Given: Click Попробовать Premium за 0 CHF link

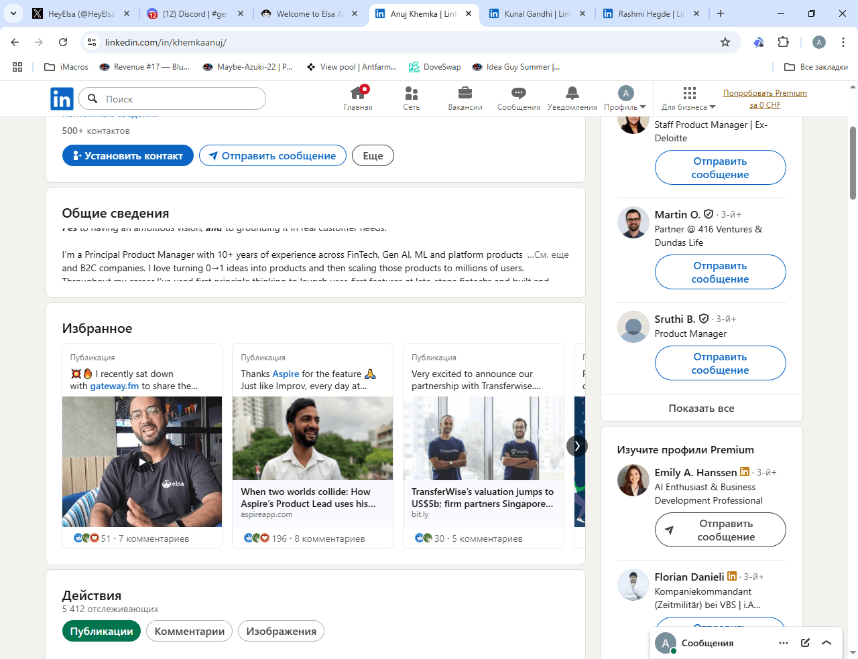Looking at the screenshot, I should [x=765, y=99].
